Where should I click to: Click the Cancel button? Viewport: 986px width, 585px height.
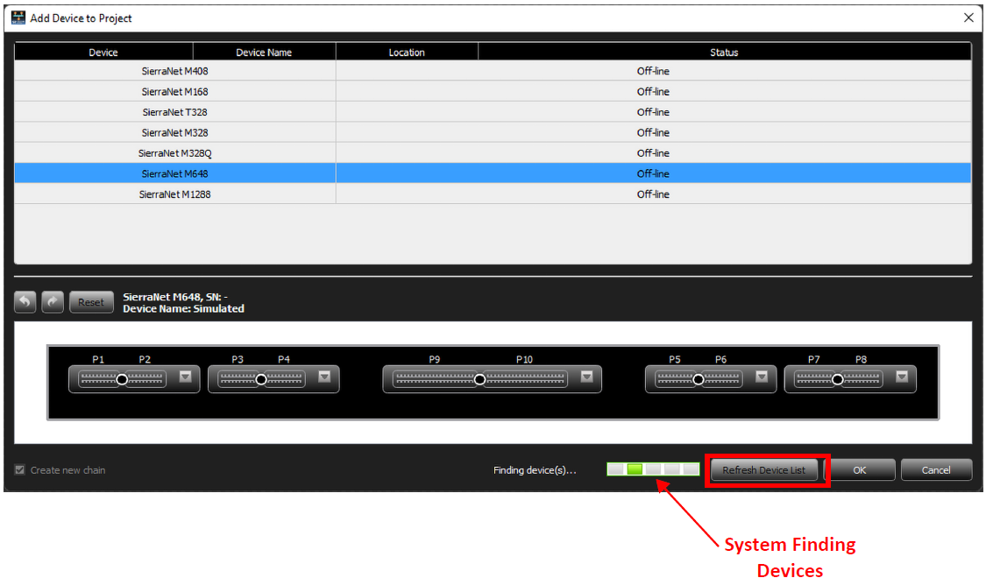pyautogui.click(x=936, y=470)
